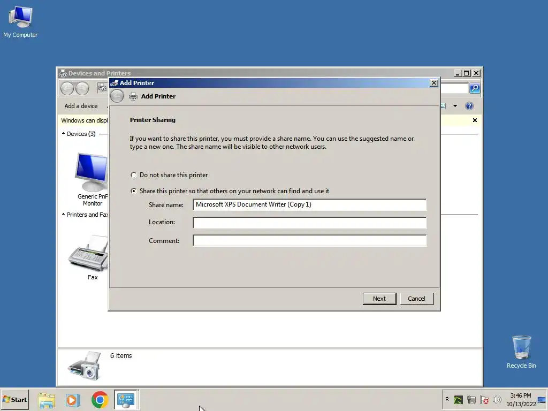Viewport: 548px width, 411px height.
Task: Click the Windows can display information bar text
Action: 84,120
